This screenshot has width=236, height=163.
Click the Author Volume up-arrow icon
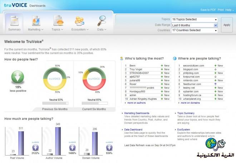(x=72, y=147)
